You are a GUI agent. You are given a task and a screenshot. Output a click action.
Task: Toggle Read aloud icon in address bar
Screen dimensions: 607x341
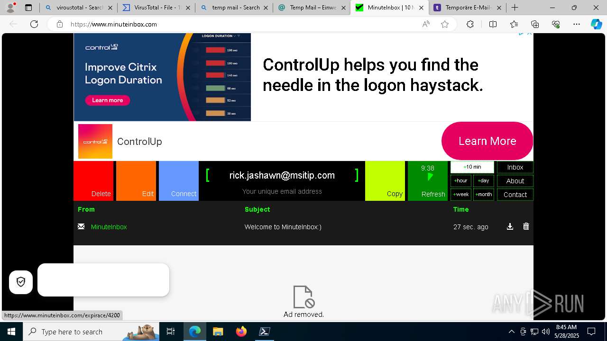426,24
